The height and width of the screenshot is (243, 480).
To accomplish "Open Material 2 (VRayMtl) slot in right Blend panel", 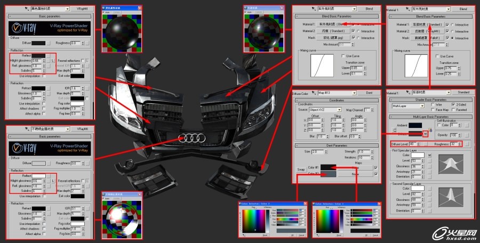I will point(427,31).
